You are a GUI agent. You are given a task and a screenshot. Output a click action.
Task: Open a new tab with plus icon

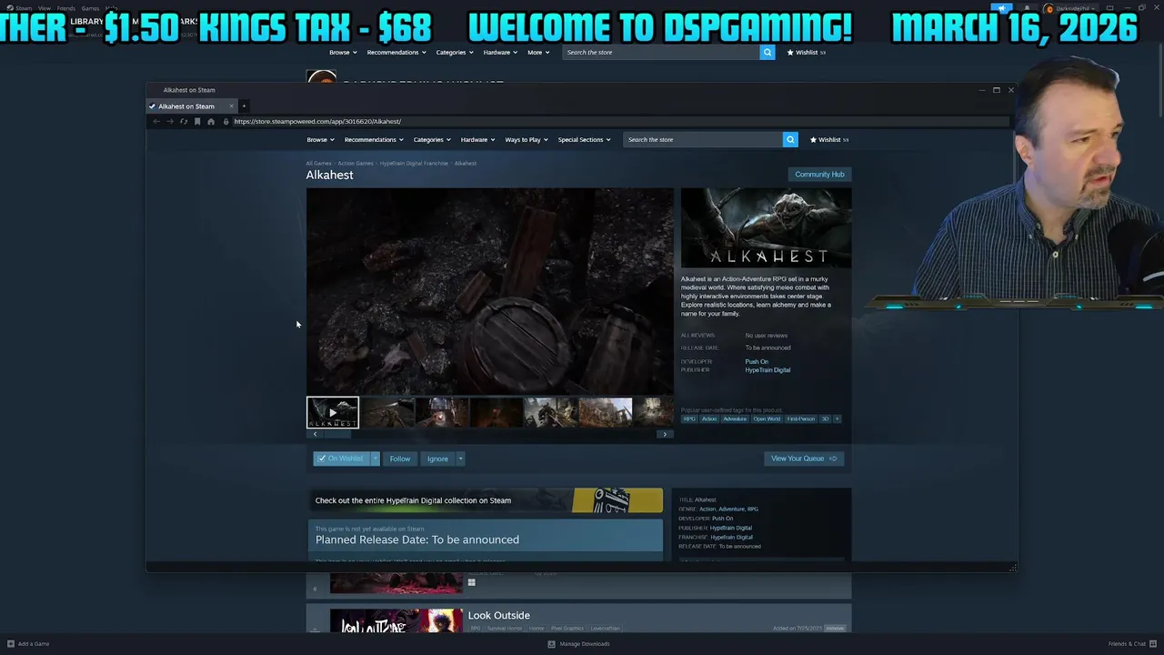coord(244,106)
